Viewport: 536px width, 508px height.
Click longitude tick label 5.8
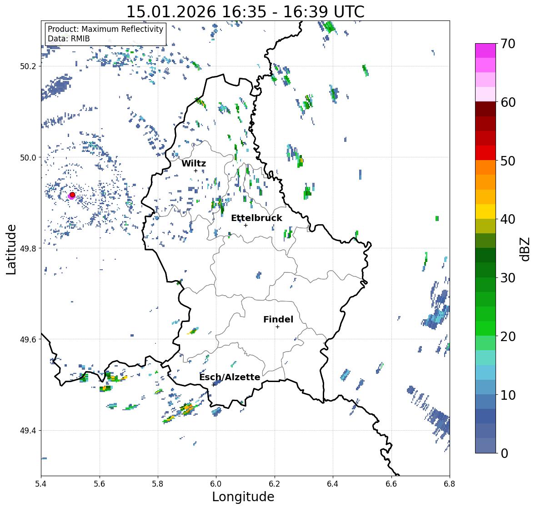click(158, 484)
